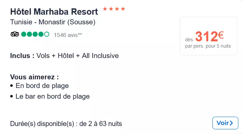Click the euro symbol beside the price

tap(221, 35)
